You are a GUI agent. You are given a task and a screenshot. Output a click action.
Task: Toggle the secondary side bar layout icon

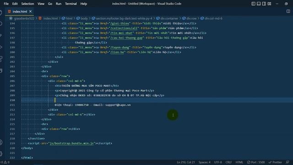264,4
